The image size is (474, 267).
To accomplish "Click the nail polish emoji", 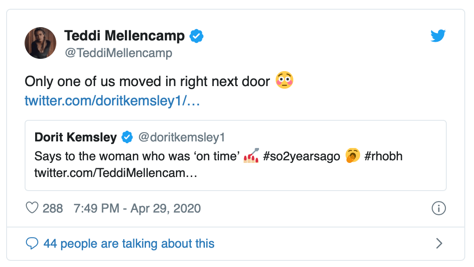I will pyautogui.click(x=251, y=156).
